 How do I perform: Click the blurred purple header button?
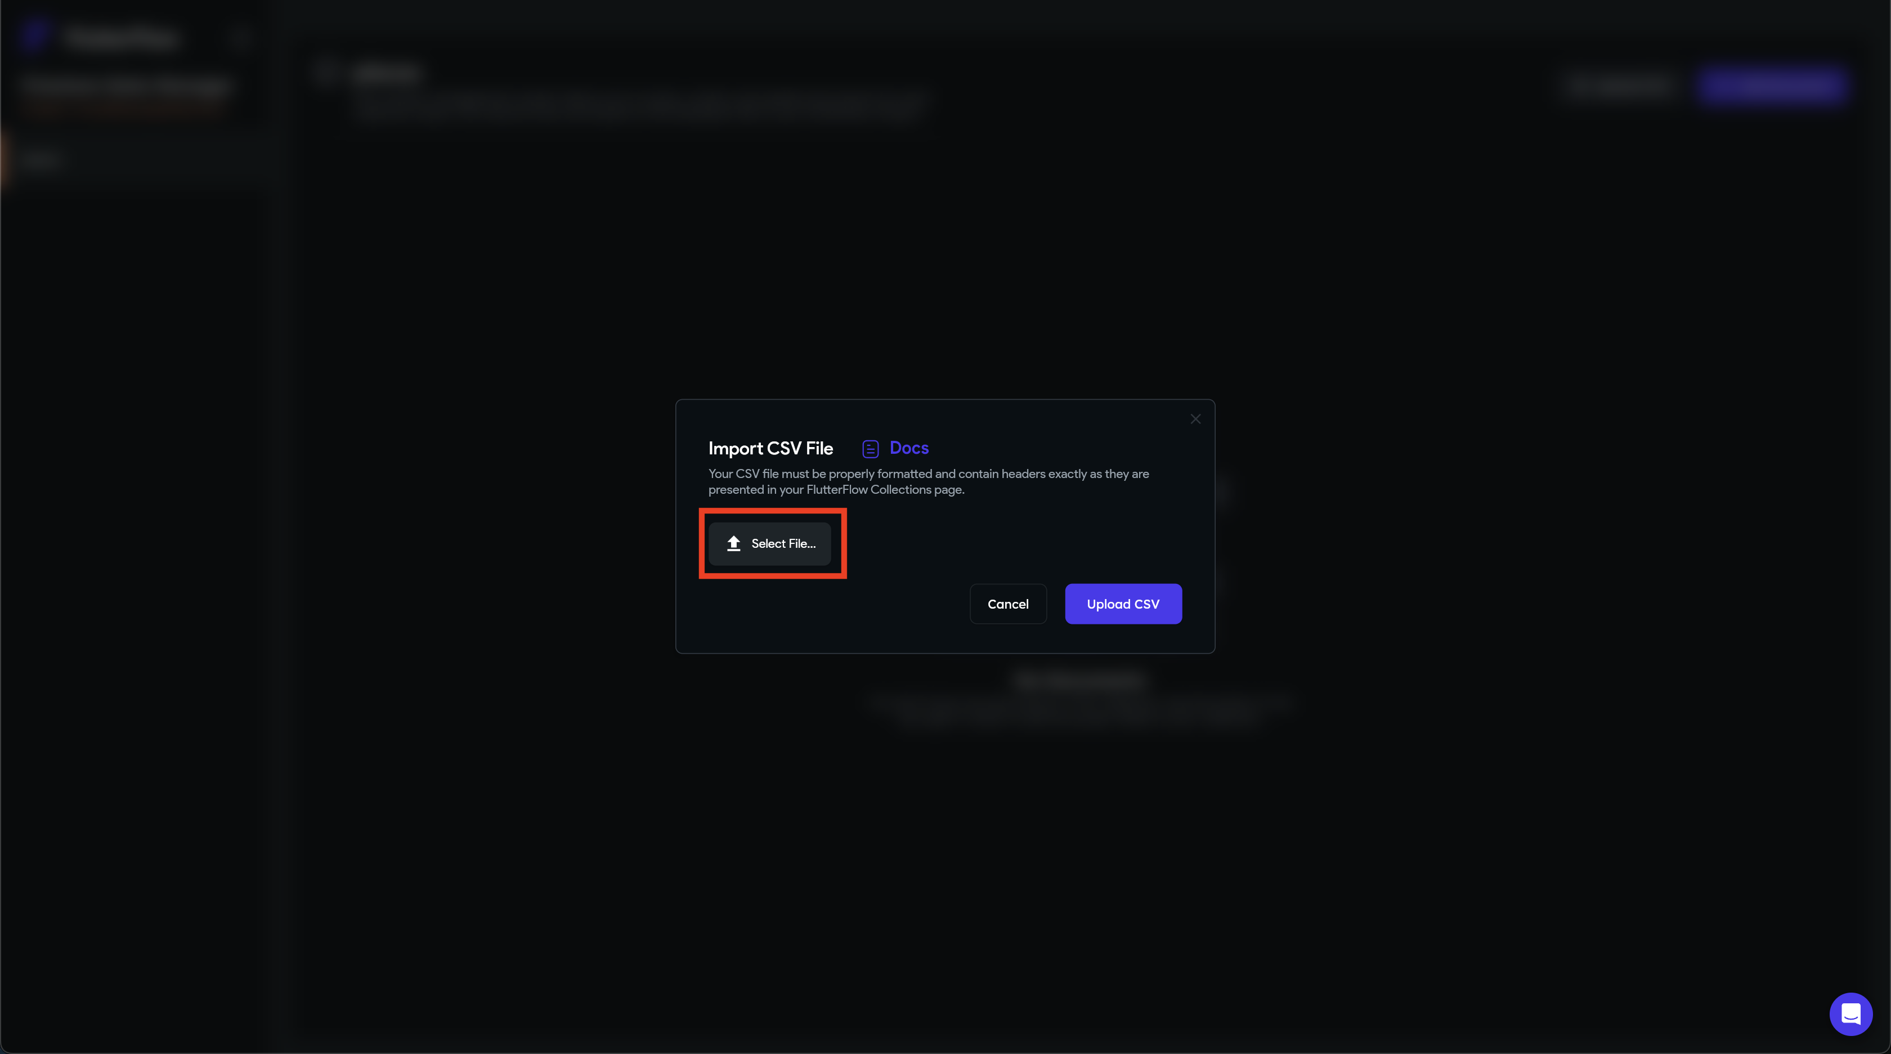[x=1771, y=86]
